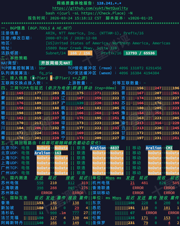Viewport: 180px width, 226px height.
Task: Click the CMI badge in 北京TCP row
Action: 169,148
